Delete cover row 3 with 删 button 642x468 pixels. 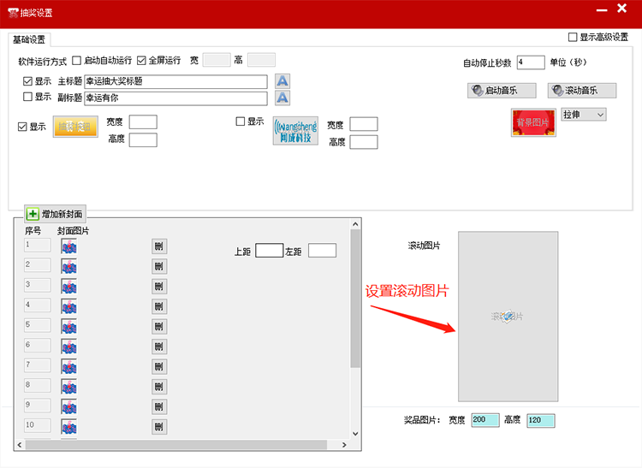(x=158, y=287)
